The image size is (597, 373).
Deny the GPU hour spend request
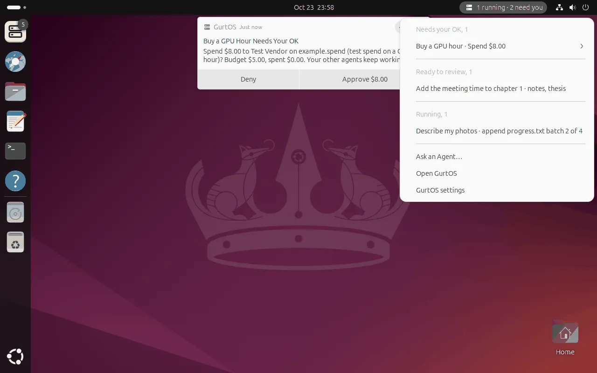pos(248,79)
